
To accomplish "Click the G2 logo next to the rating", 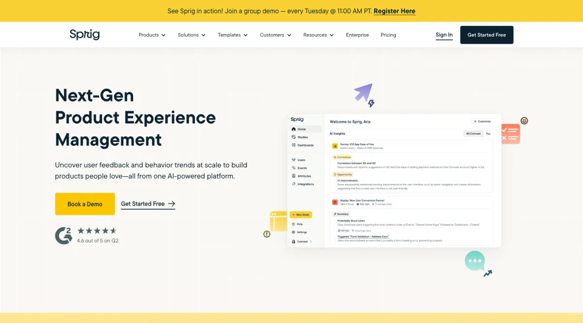I will pyautogui.click(x=63, y=236).
